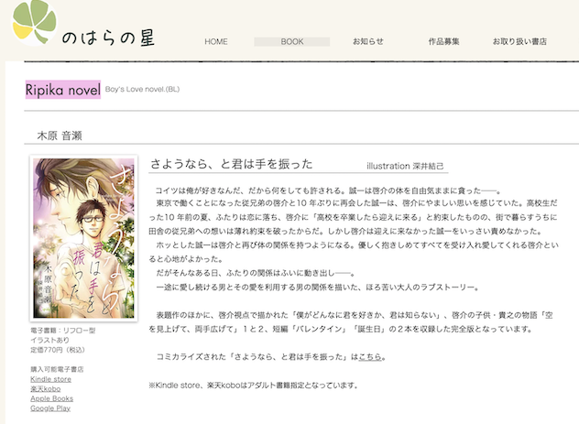Click the author name 木原 音瀬
The height and width of the screenshot is (424, 579).
[60, 136]
